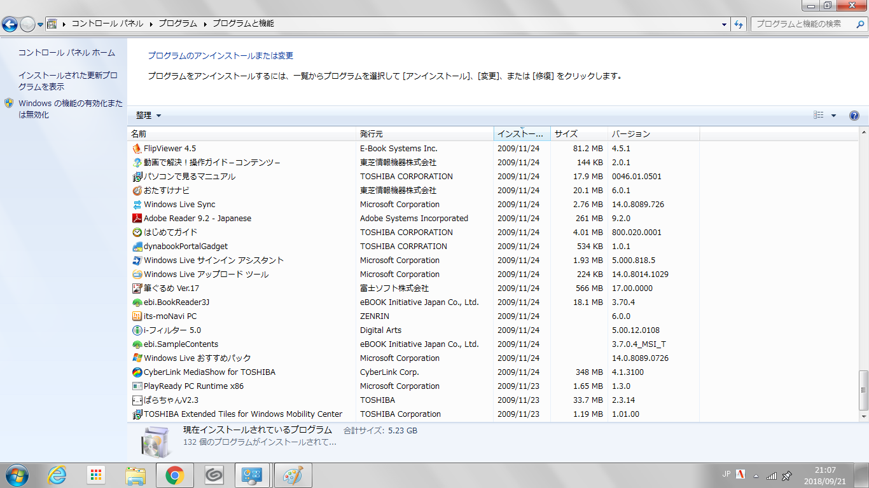Sort by the 発行元 column header
The width and height of the screenshot is (869, 488).
(425, 134)
